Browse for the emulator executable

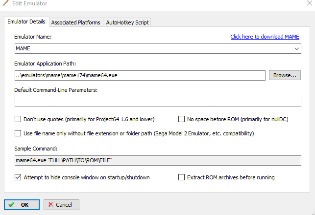pyautogui.click(x=285, y=75)
